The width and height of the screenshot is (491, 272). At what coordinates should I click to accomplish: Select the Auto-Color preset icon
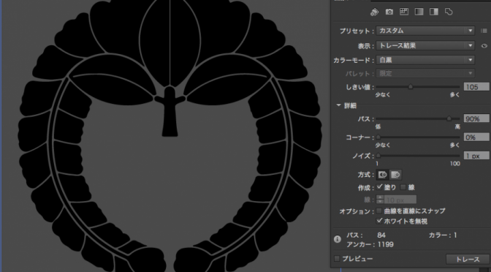(x=374, y=12)
